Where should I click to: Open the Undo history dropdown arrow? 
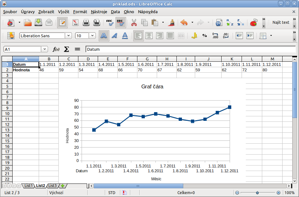coord(192,22)
